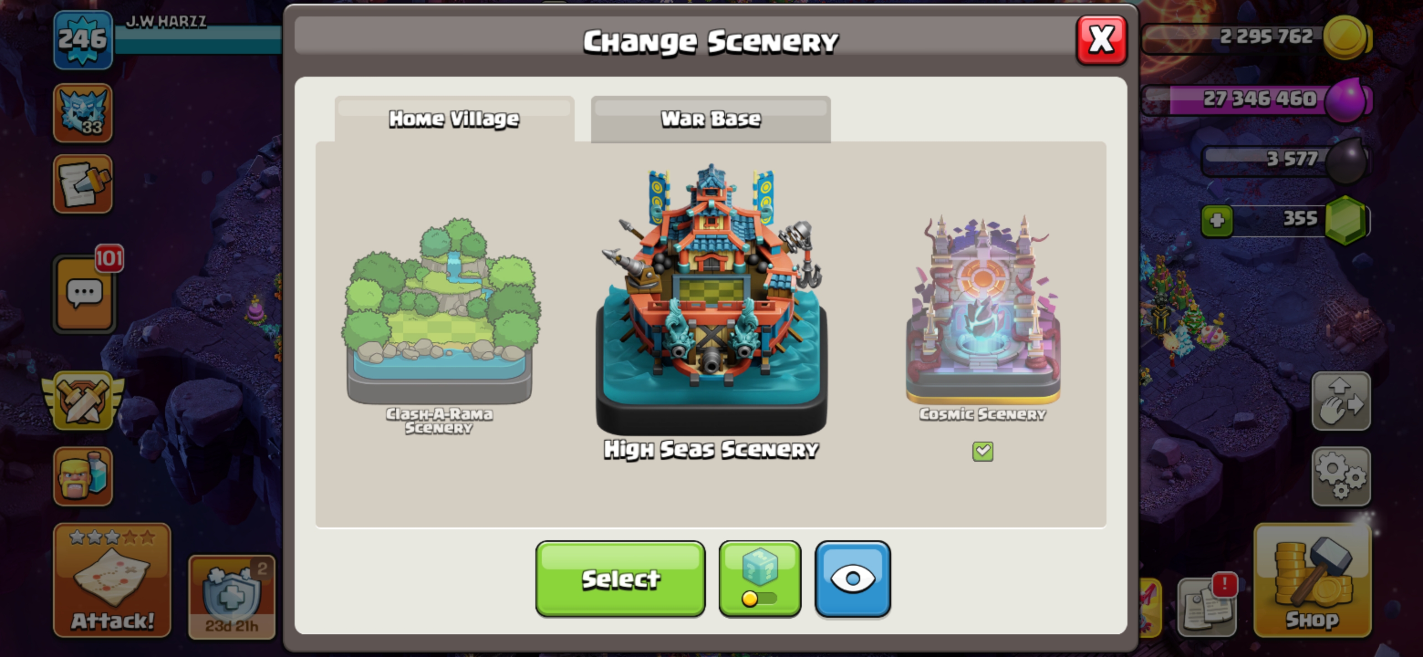Image resolution: width=1423 pixels, height=657 pixels.
Task: Click the green Select button
Action: 620,578
